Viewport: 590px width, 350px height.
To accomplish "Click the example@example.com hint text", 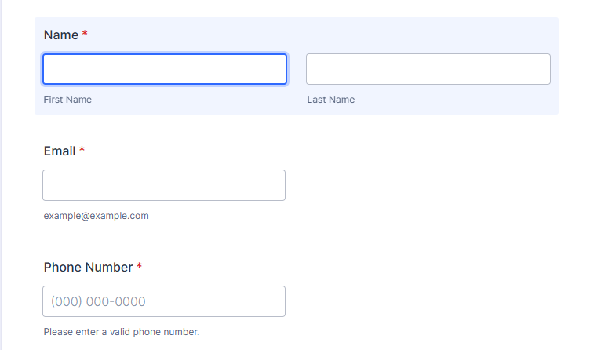I will [96, 216].
